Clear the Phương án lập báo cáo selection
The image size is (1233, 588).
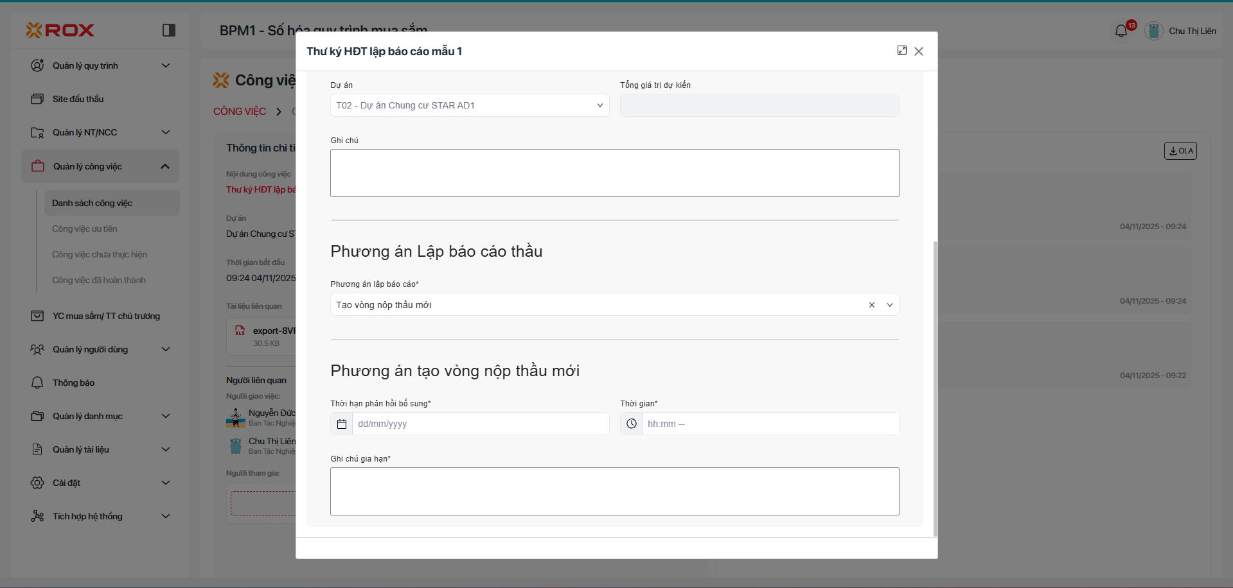872,305
